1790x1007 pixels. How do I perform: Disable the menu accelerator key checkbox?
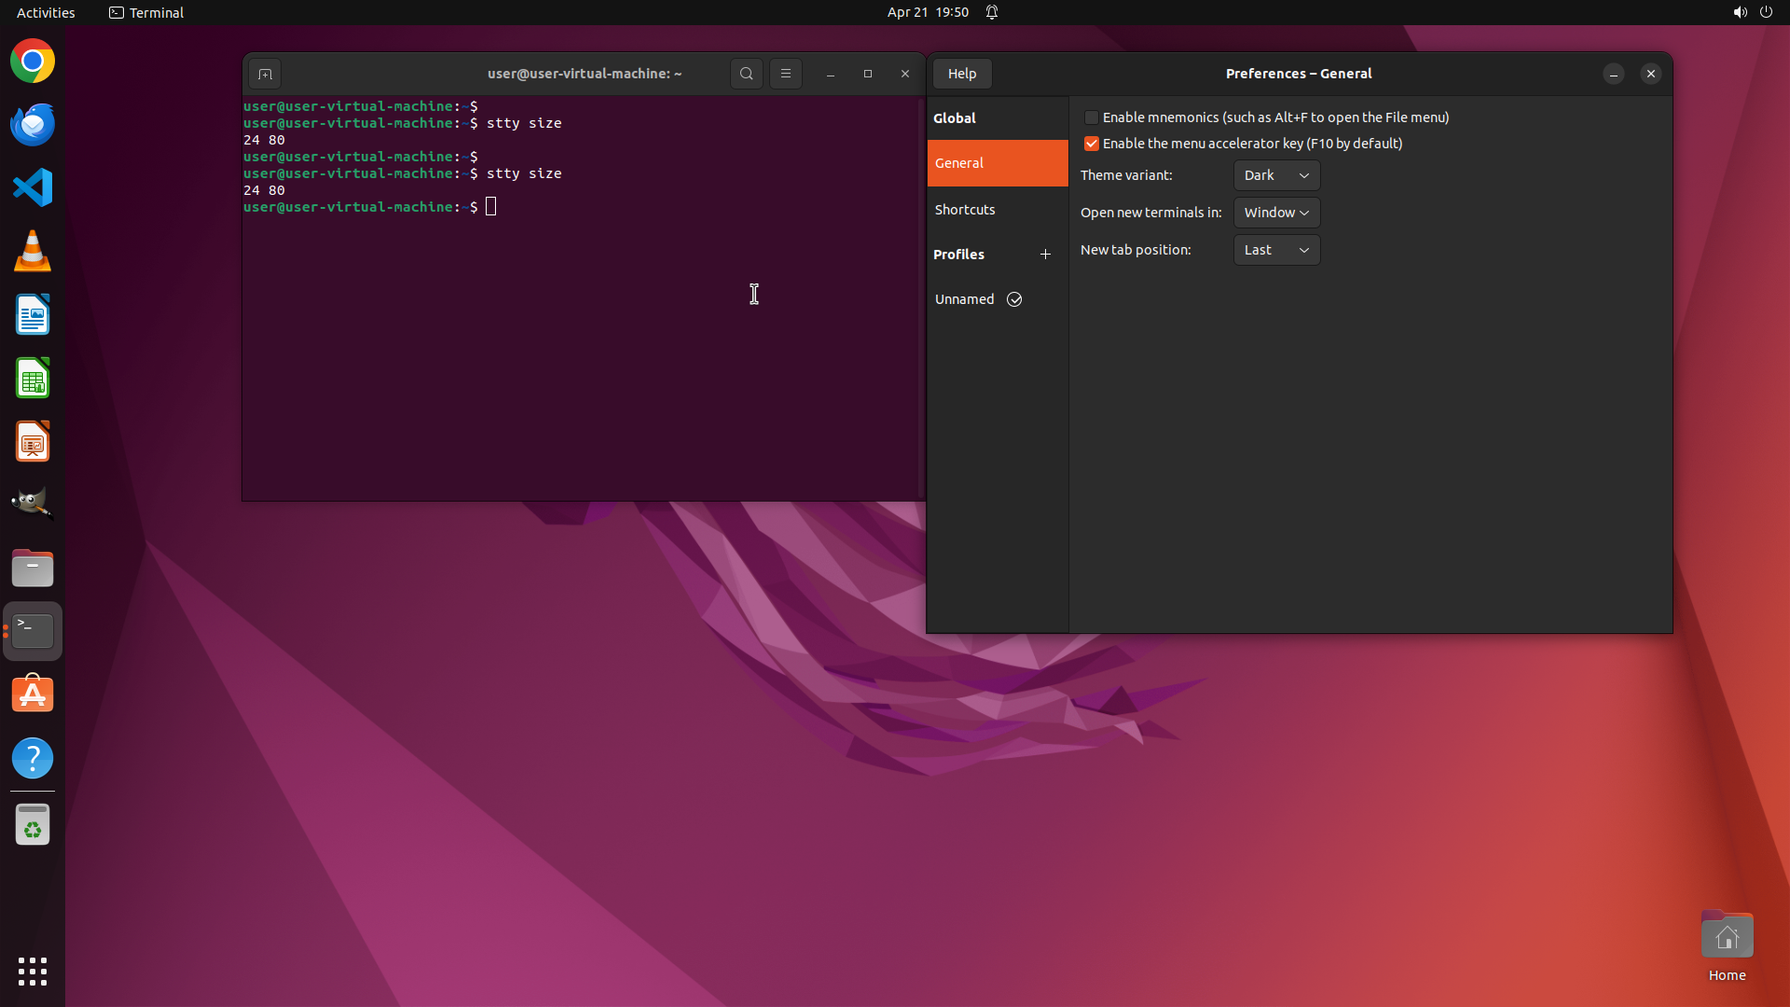click(x=1091, y=144)
